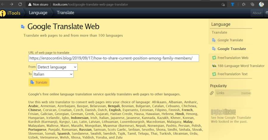Click the Links chain icon under Popularity
This screenshot has width=268, height=140.
(212, 93)
